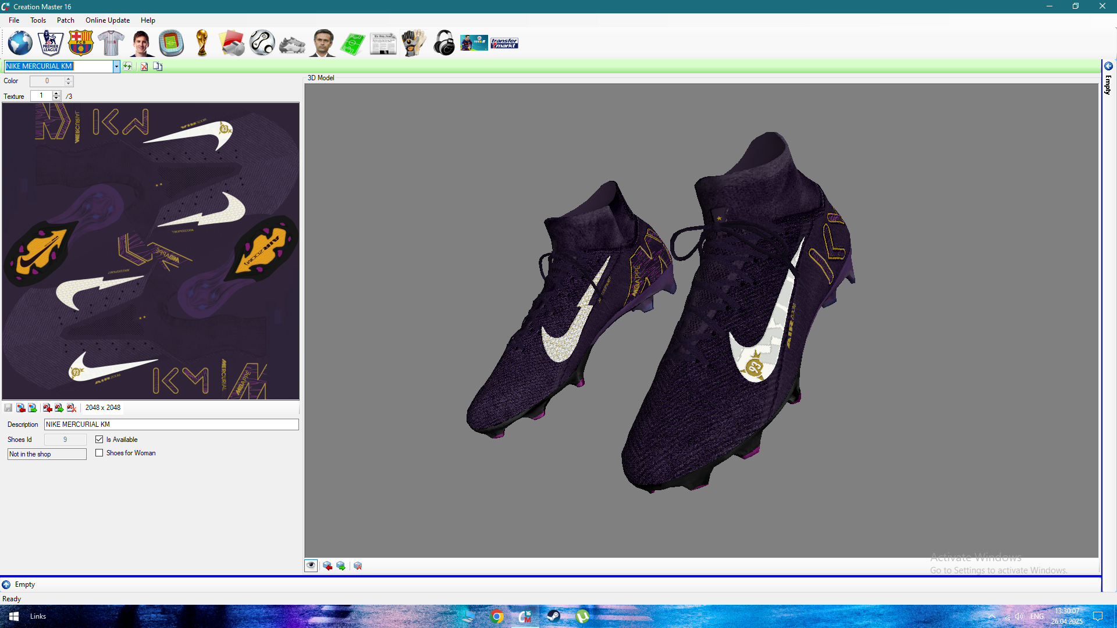Open the FC Barcelona teams editor
The image size is (1117, 628).
(80, 43)
